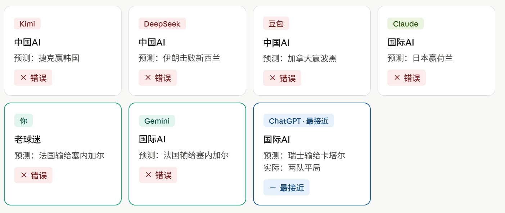505x213 pixels.
Task: Select the DeepSeek label badge
Action: click(162, 24)
